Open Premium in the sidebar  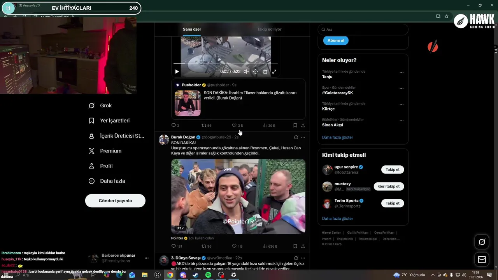(x=105, y=151)
